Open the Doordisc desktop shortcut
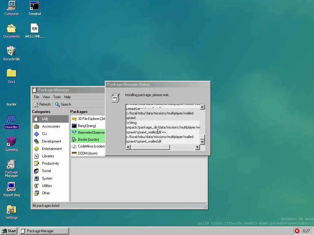The height and width of the screenshot is (235, 314). pyautogui.click(x=11, y=122)
